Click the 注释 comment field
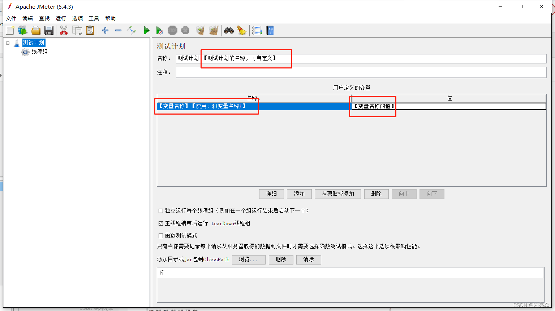555x311 pixels. [x=361, y=72]
